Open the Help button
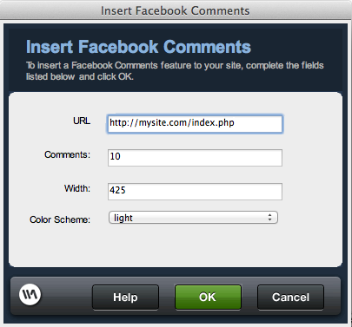This screenshot has height=327, width=352. click(125, 298)
